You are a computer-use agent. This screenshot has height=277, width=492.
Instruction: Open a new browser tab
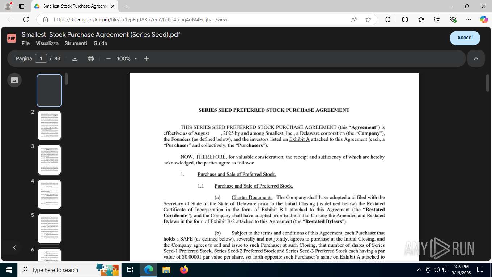click(126, 6)
